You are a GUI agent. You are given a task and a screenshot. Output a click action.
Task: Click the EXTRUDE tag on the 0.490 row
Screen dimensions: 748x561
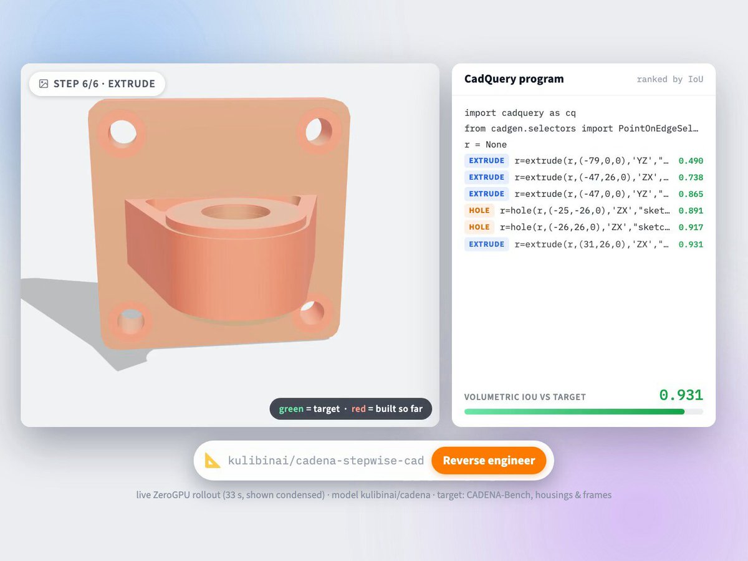tap(486, 161)
